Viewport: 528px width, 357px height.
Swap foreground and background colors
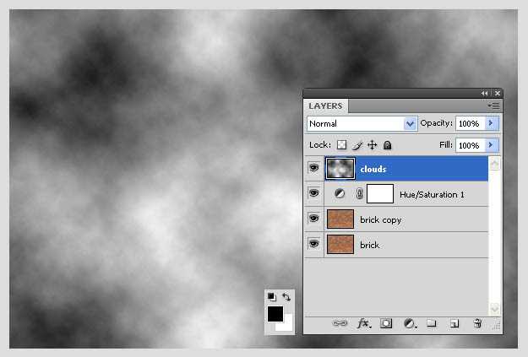[x=286, y=297]
